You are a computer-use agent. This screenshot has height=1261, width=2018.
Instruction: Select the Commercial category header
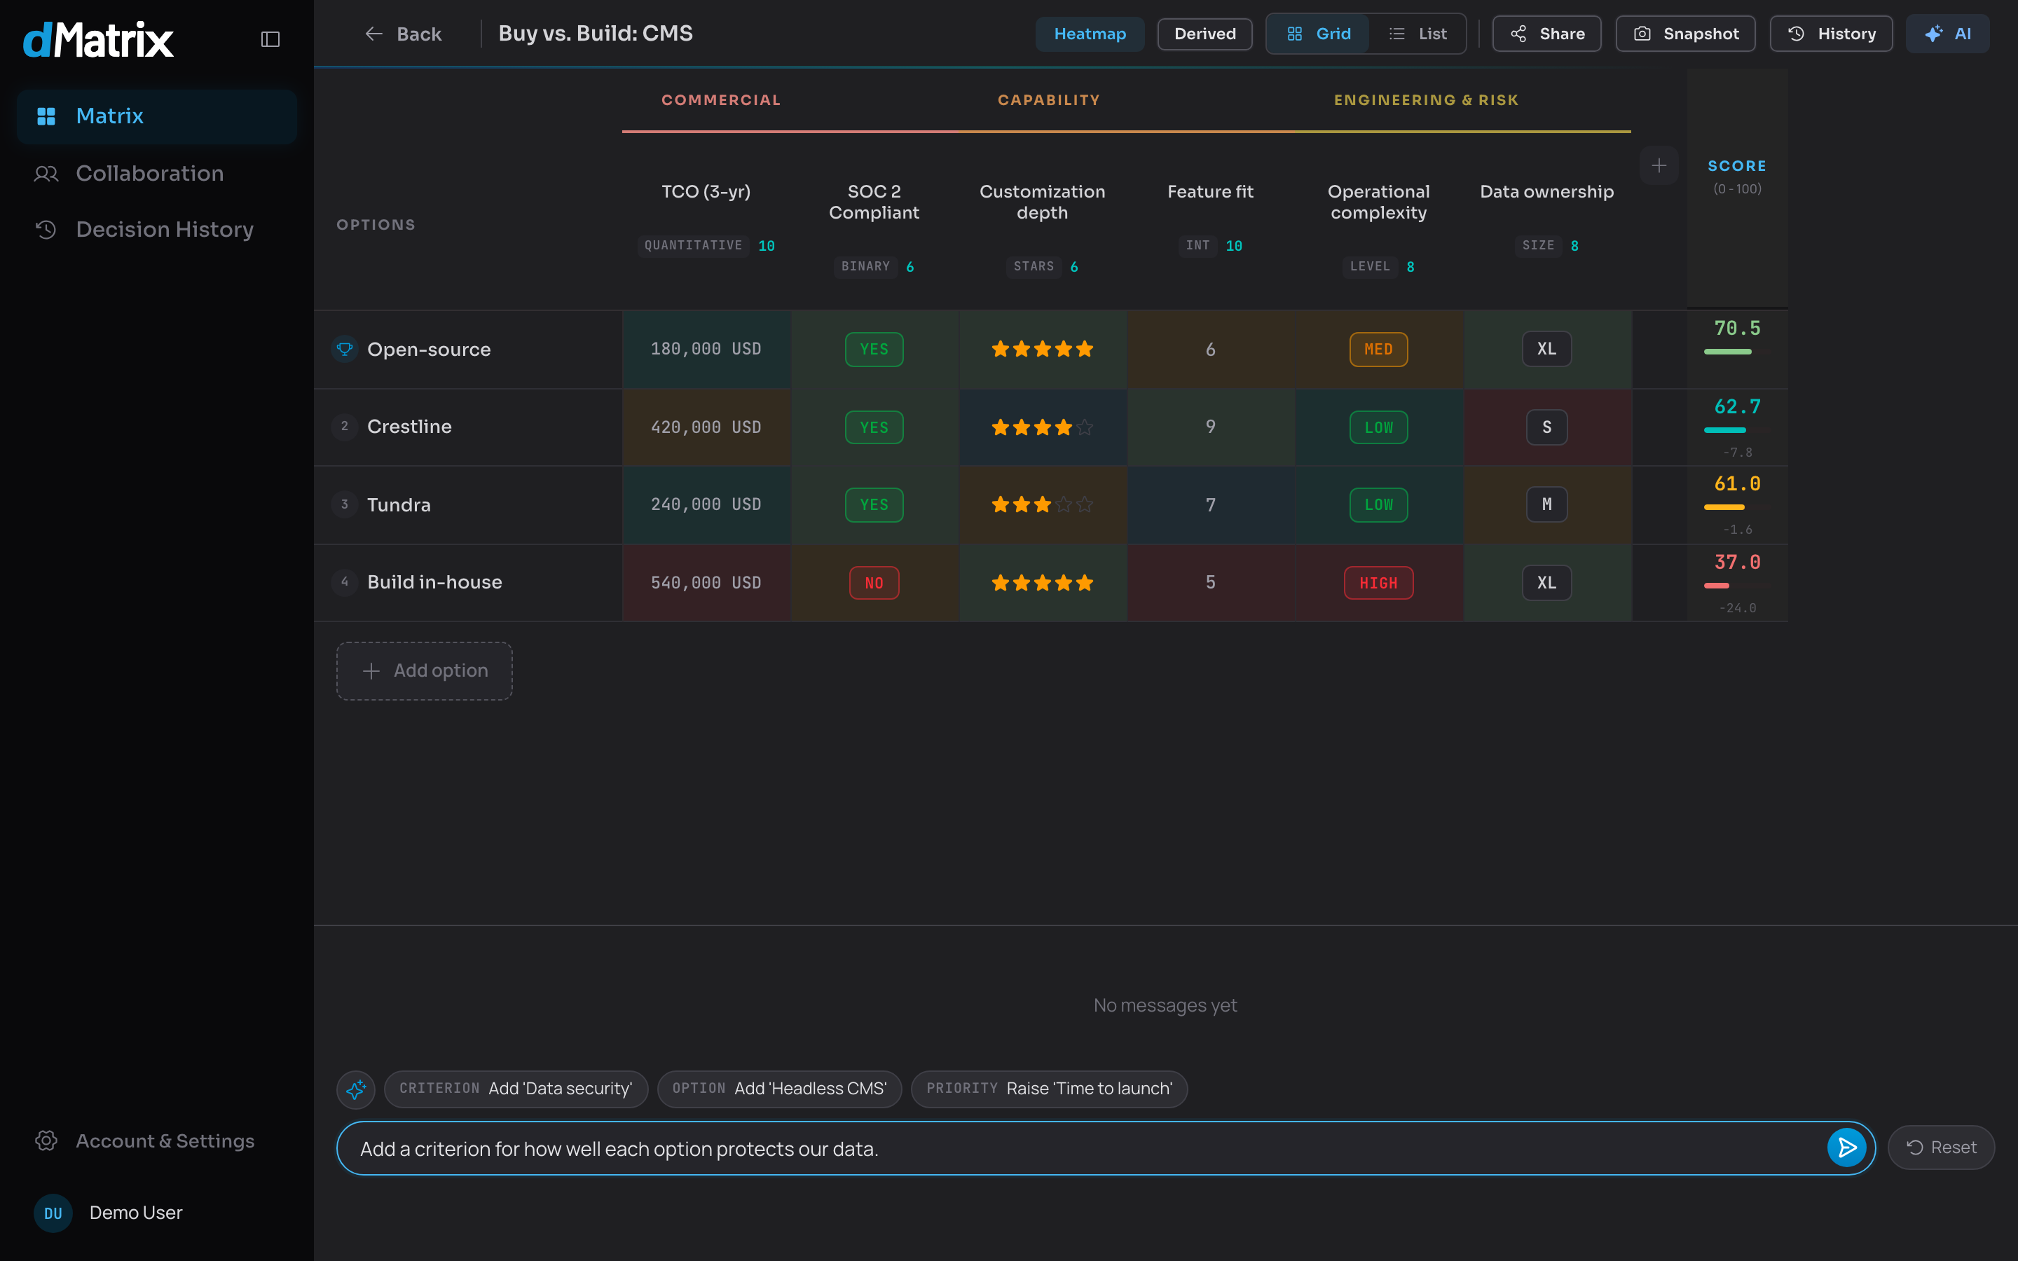pos(720,100)
